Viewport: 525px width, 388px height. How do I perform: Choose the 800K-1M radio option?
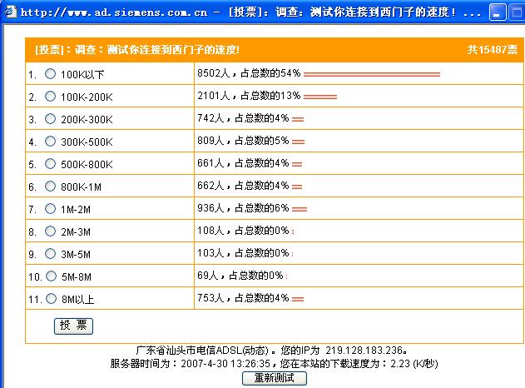[50, 186]
